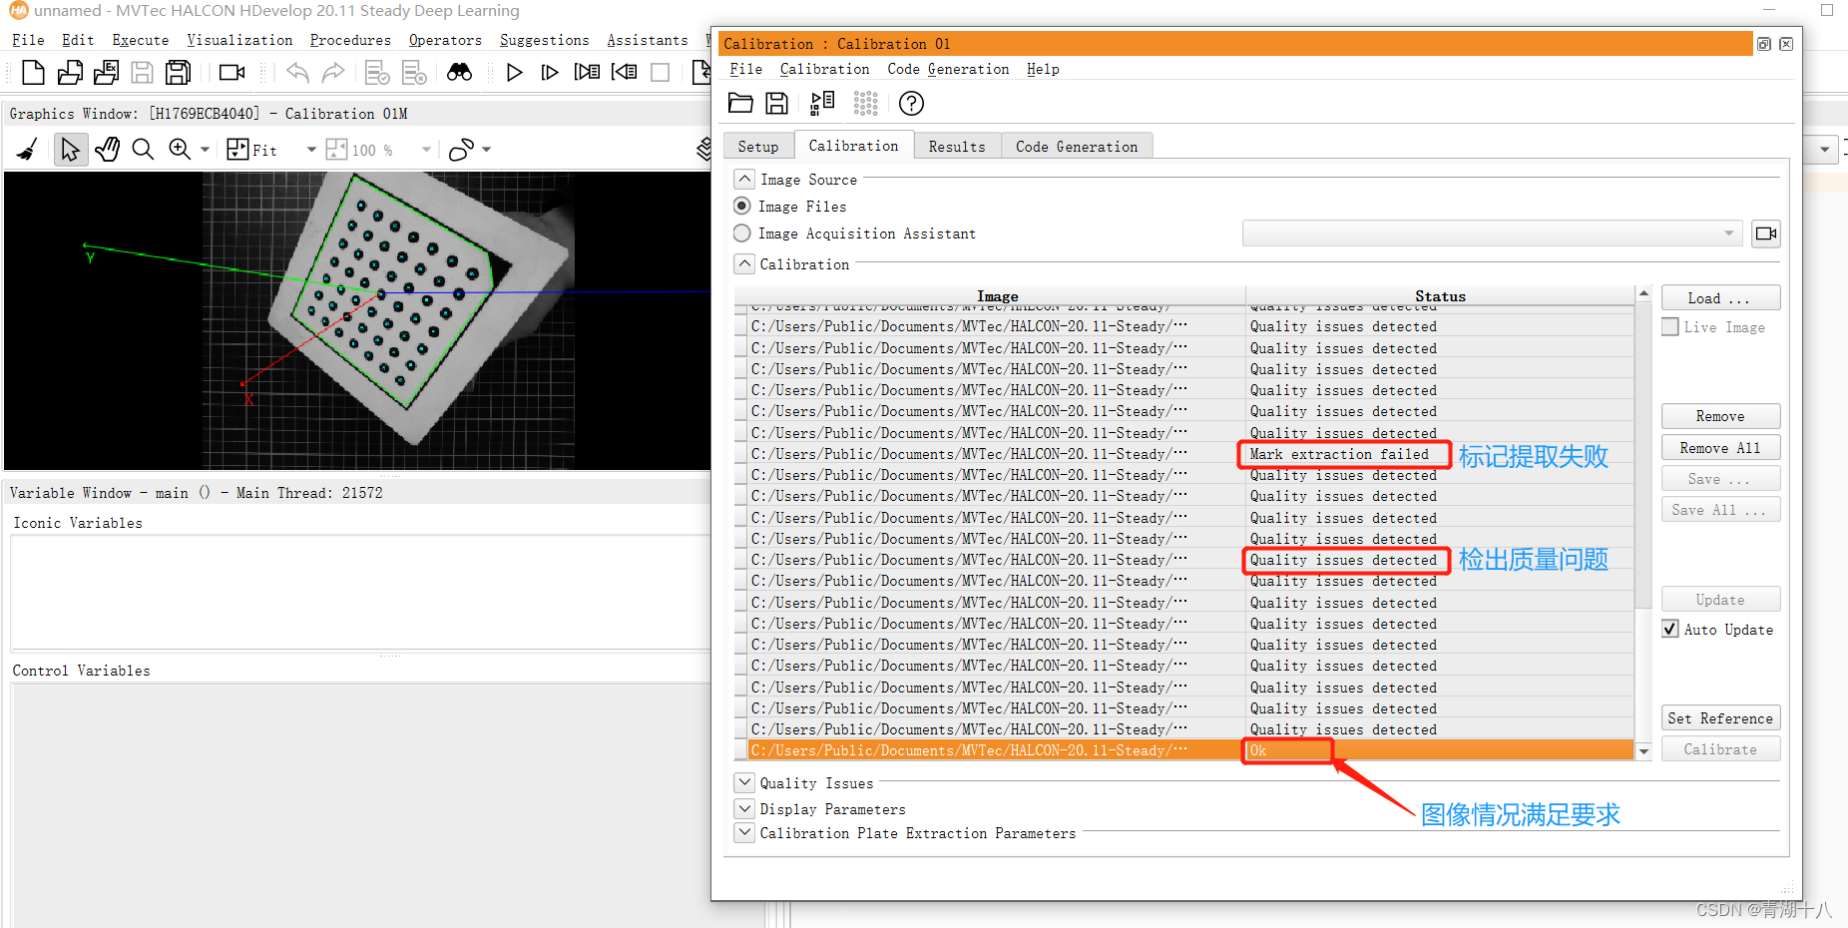Select Image Acquisition Assistant radio button

pos(741,232)
